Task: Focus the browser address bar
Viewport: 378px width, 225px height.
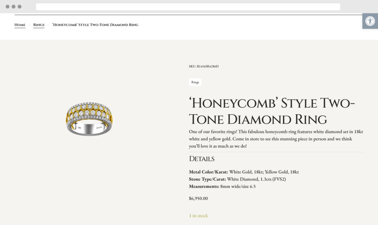Action: coord(188,7)
